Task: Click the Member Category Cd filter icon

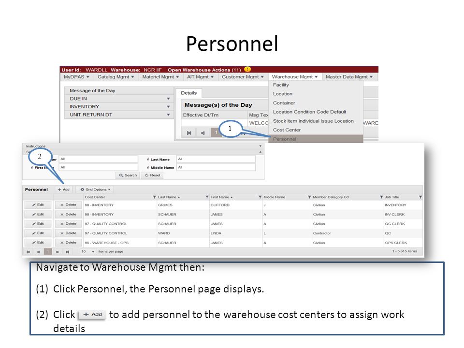Action: 381,197
